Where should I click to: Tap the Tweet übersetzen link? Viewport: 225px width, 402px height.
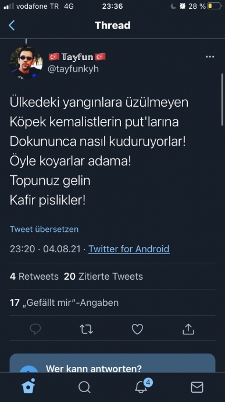coord(44,229)
